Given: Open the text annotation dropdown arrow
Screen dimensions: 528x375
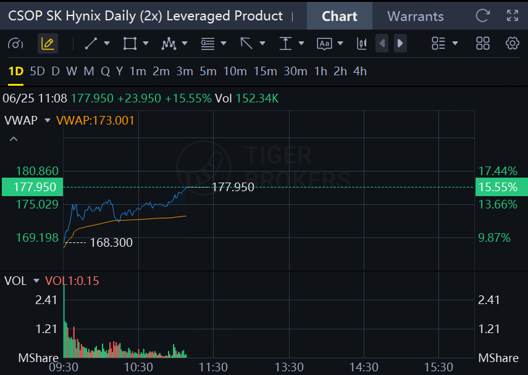Looking at the screenshot, I should [x=340, y=43].
